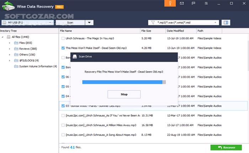Select Reviews (388) in directory tree
249x153 pixels.
(x=28, y=49)
